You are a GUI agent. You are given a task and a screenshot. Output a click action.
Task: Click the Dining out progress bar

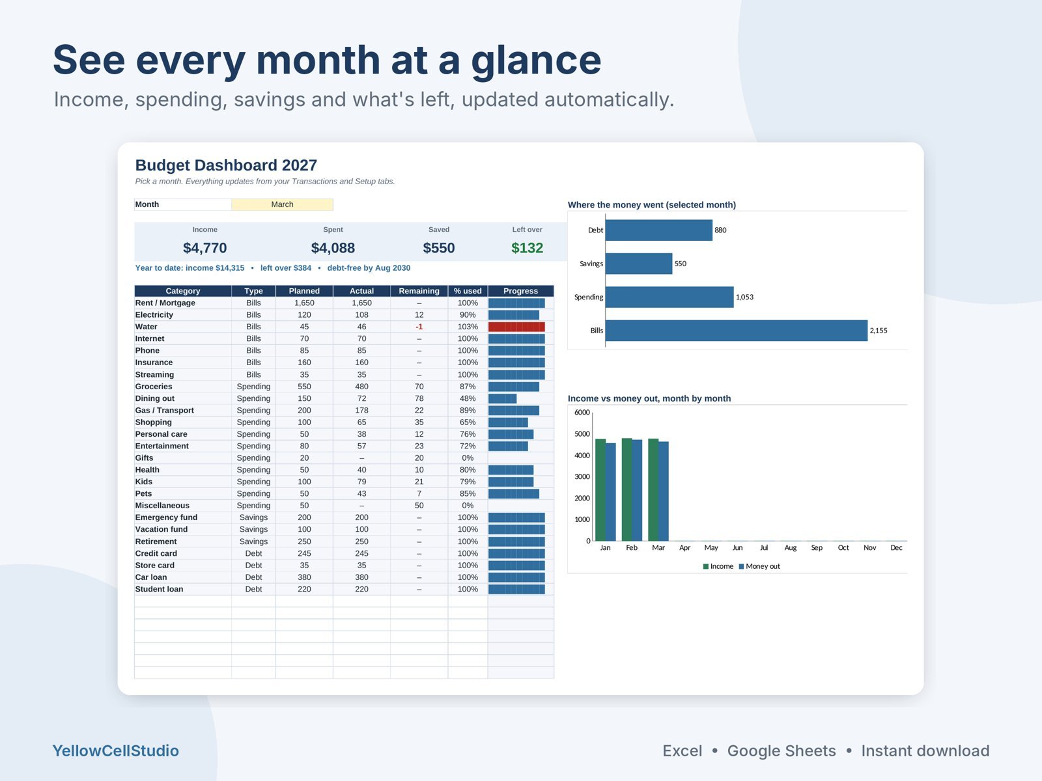[x=502, y=398]
